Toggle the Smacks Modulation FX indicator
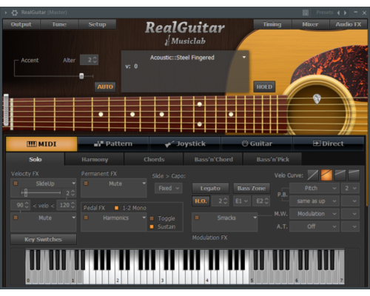The image size is (370, 296). (197, 218)
